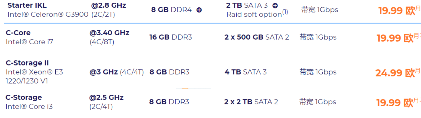Image resolution: width=421 pixels, height=118 pixels.
Task: Click the 4 TB SATA 3 storage spec
Action: pyautogui.click(x=245, y=72)
